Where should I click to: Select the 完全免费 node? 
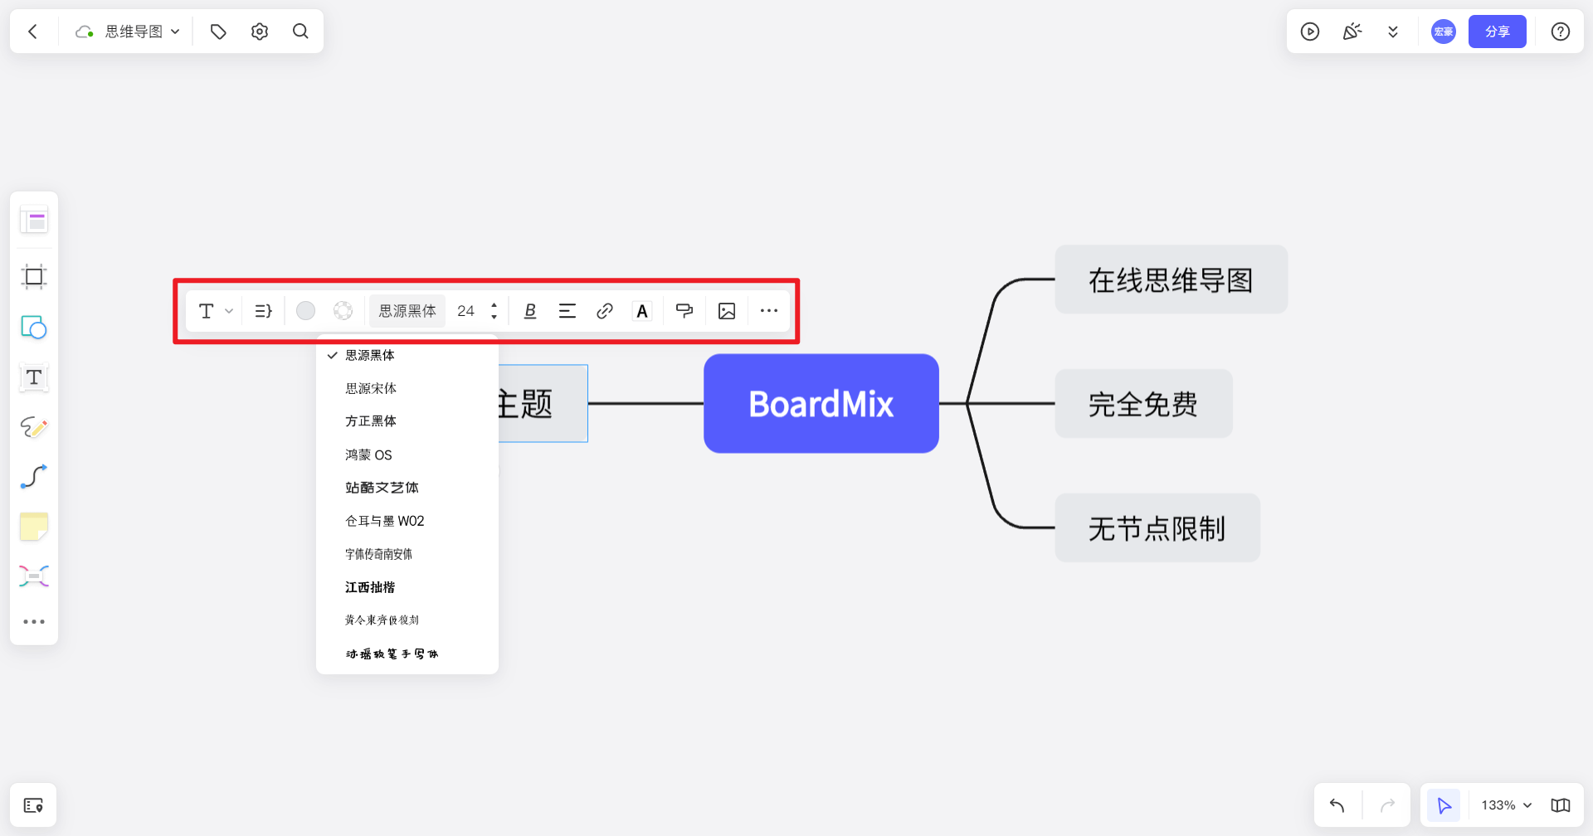click(1143, 404)
